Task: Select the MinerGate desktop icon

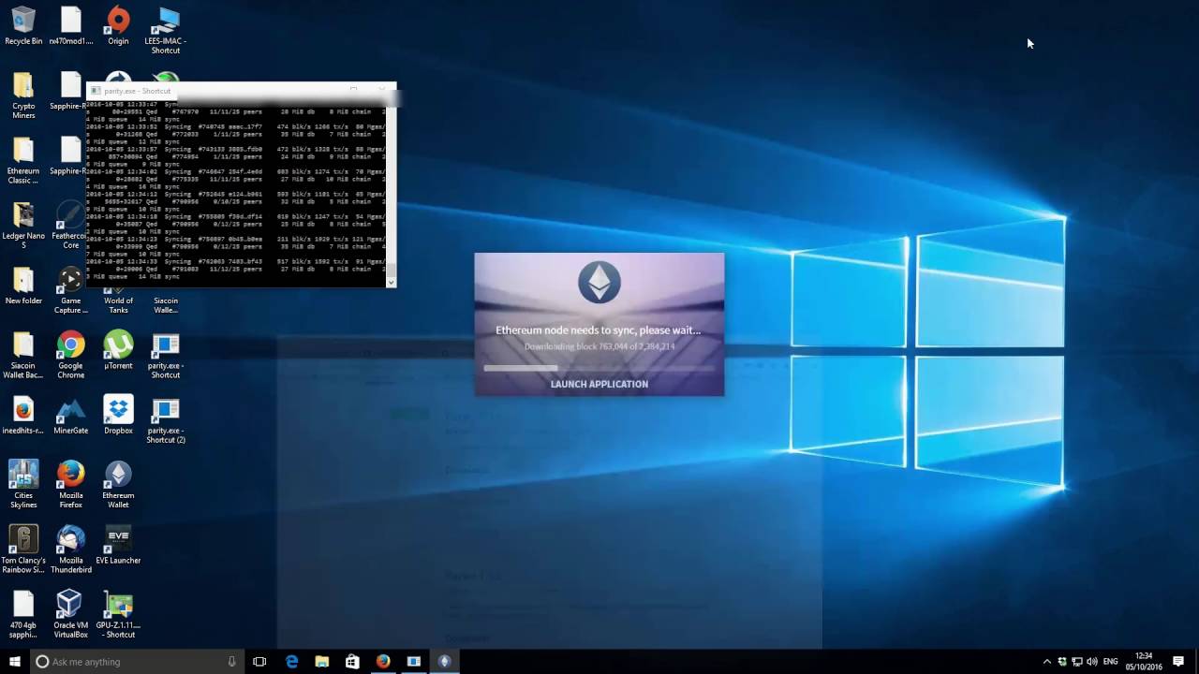Action: (x=71, y=415)
